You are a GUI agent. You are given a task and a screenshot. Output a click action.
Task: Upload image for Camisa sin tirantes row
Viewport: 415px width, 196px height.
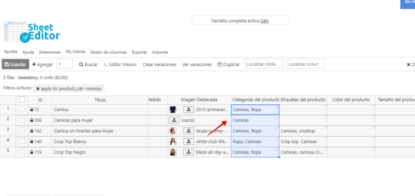[188, 131]
